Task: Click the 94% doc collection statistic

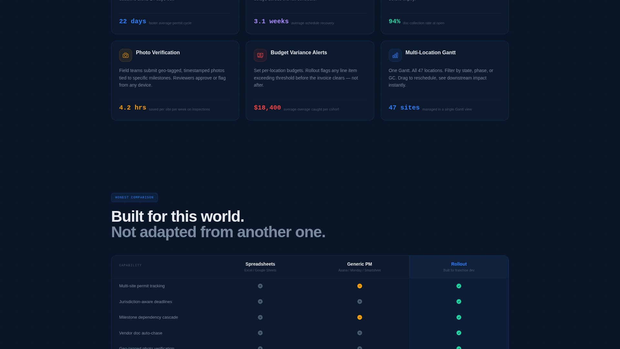Action: point(395,21)
